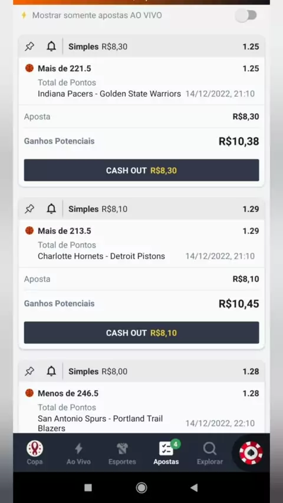Screen dimensions: 283x503
Task: Enable notifications for R$8,10 bet
Action: click(51, 209)
